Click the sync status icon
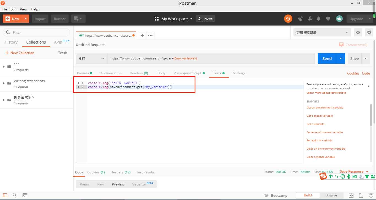This screenshot has height=200, width=376. click(288, 19)
